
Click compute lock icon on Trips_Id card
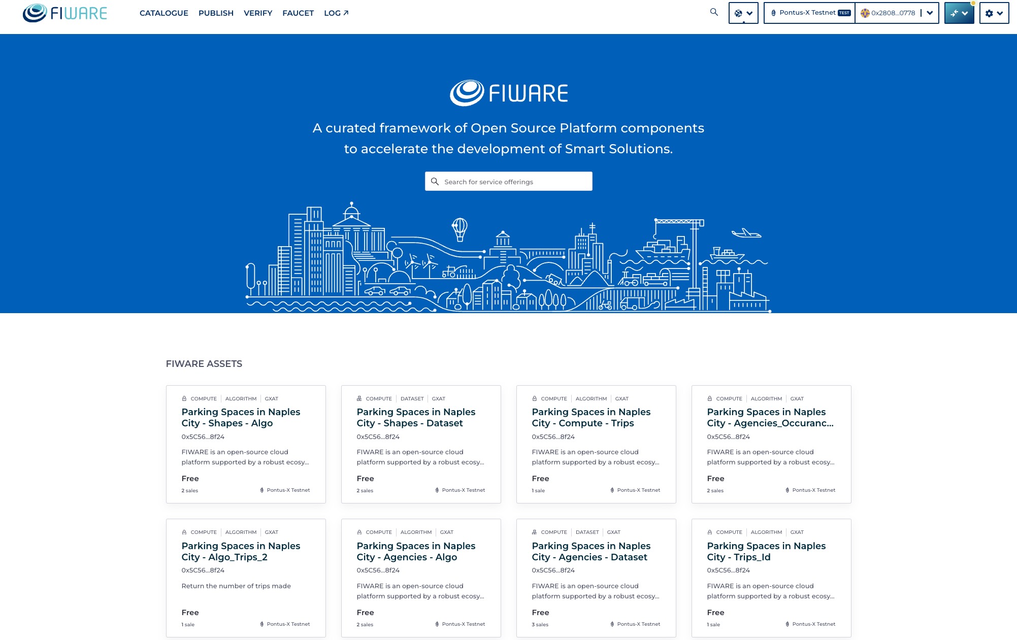pos(710,532)
